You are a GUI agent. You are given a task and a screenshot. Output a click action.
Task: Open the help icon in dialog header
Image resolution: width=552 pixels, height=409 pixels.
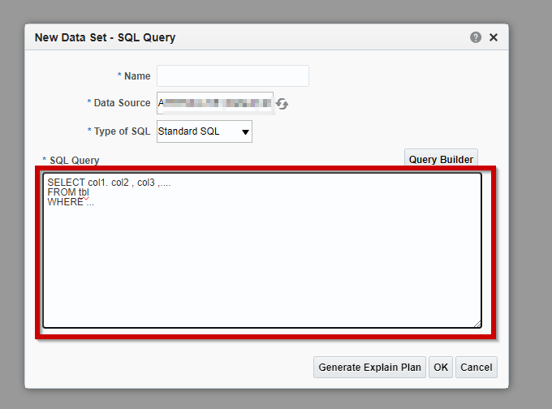[476, 37]
